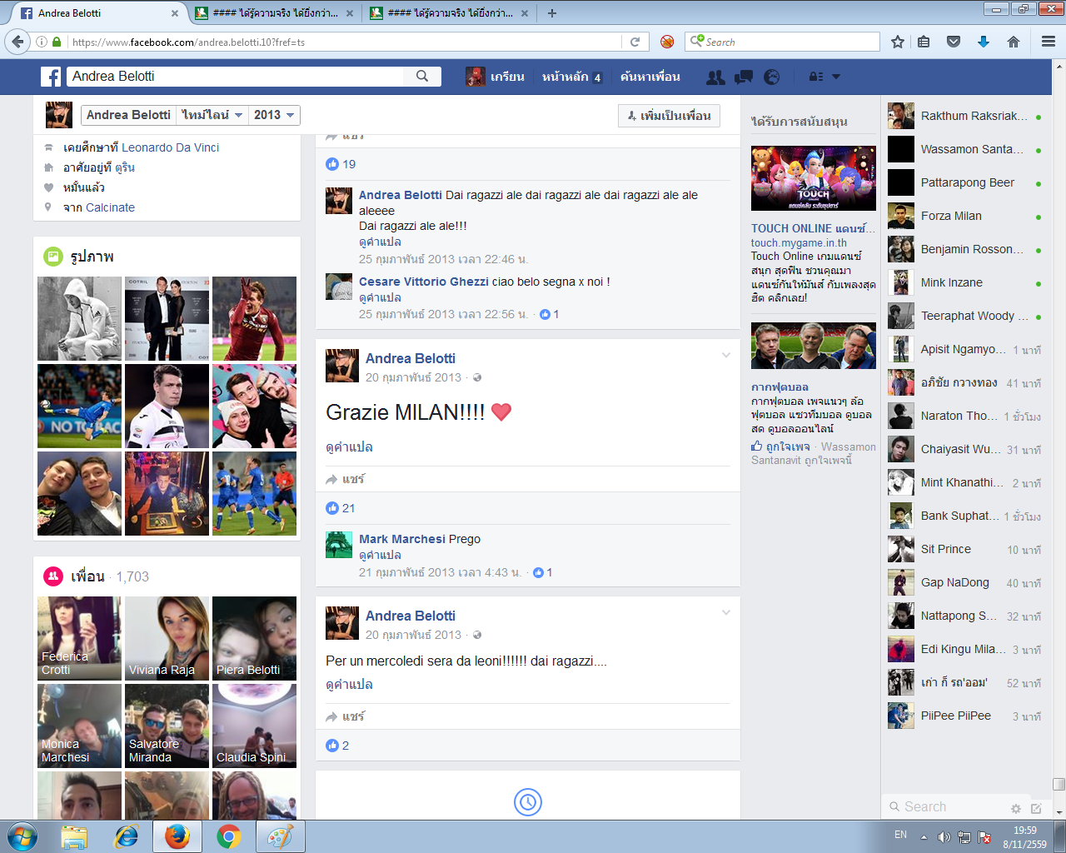Open the Firefox hamburger menu

1049,42
